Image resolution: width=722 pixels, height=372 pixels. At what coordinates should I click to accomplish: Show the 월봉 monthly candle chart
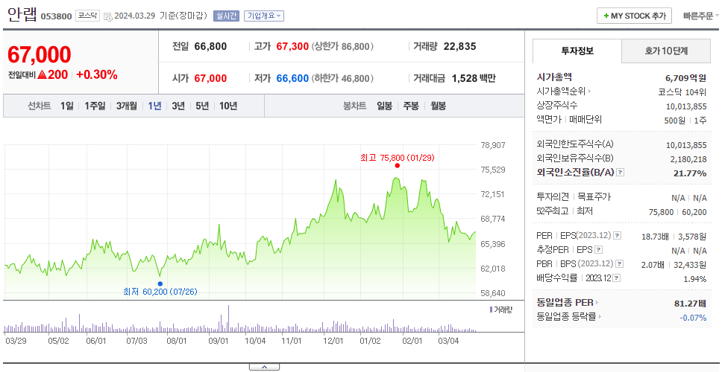tap(439, 106)
